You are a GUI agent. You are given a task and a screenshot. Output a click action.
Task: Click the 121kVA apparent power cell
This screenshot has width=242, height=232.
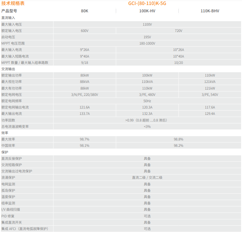click(x=210, y=82)
